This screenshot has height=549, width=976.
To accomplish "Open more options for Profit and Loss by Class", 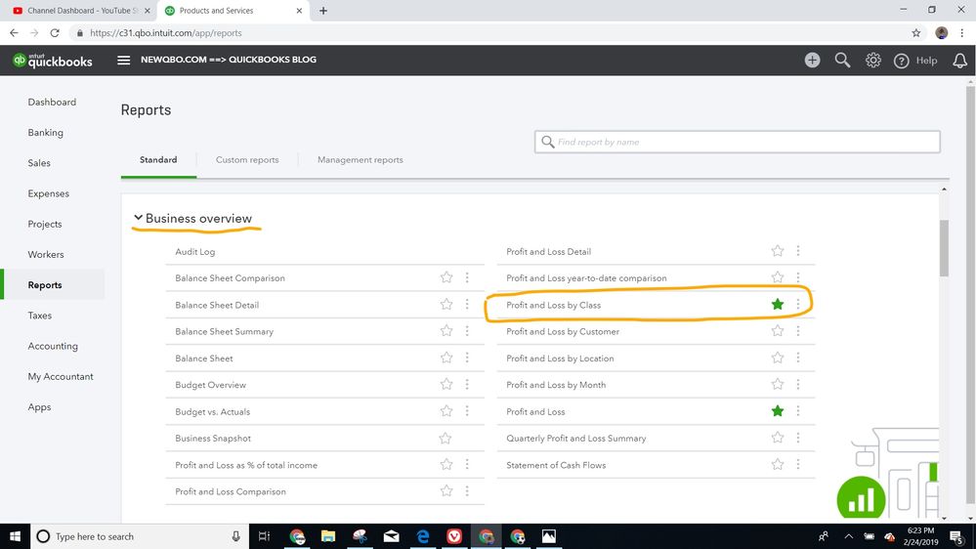I will point(798,305).
